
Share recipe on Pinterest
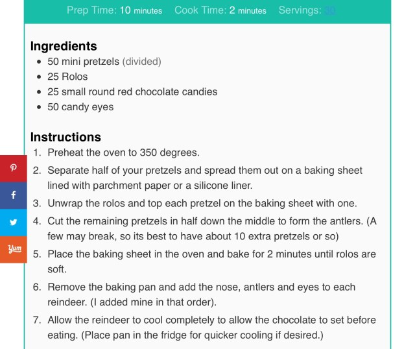(13, 168)
